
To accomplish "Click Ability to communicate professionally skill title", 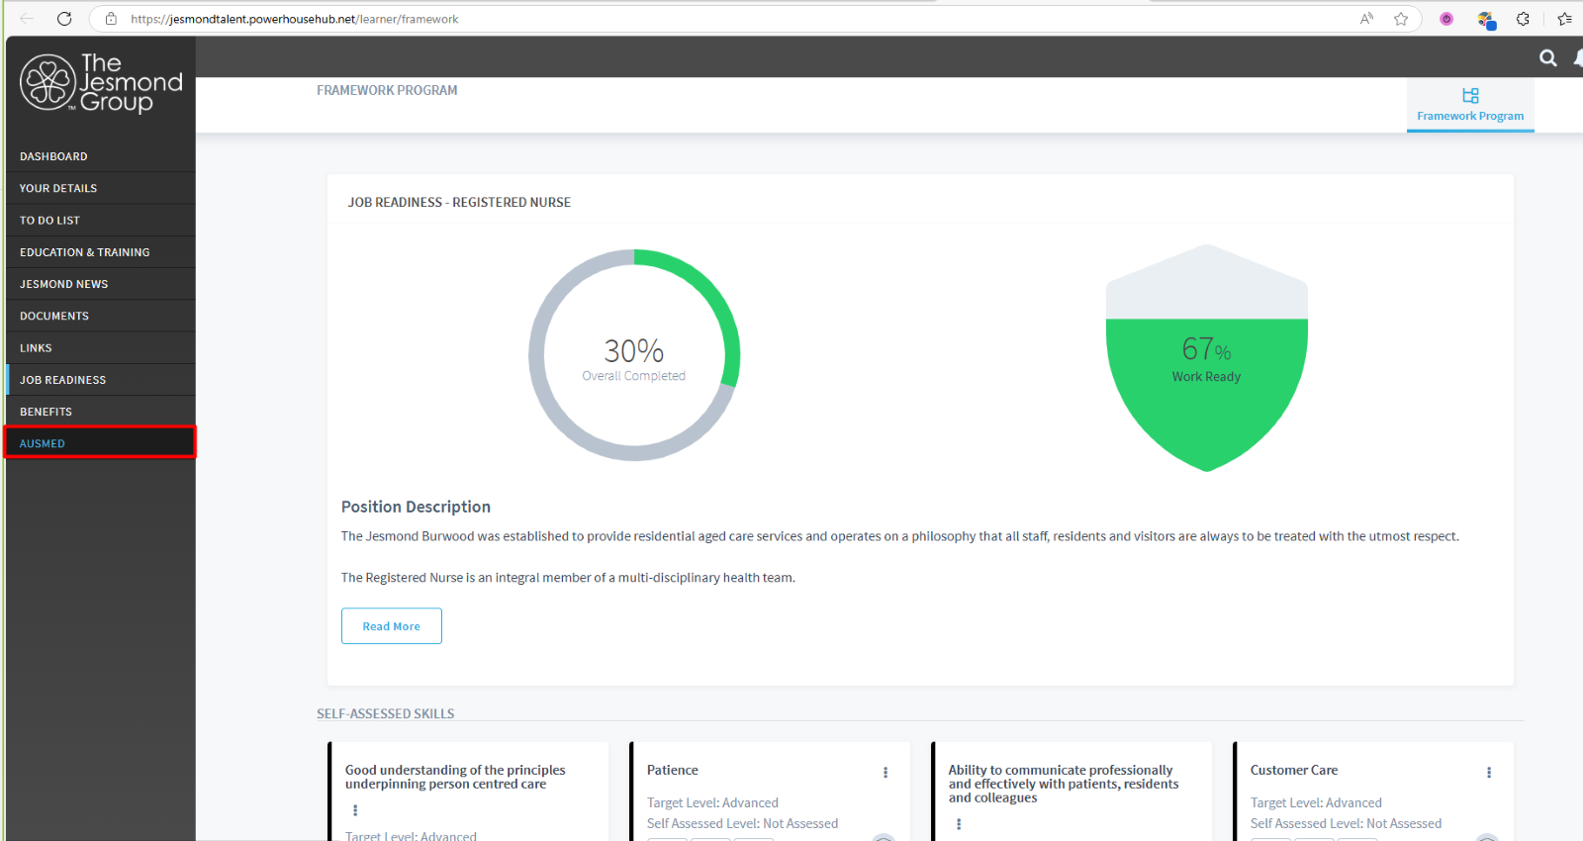I will (1064, 784).
